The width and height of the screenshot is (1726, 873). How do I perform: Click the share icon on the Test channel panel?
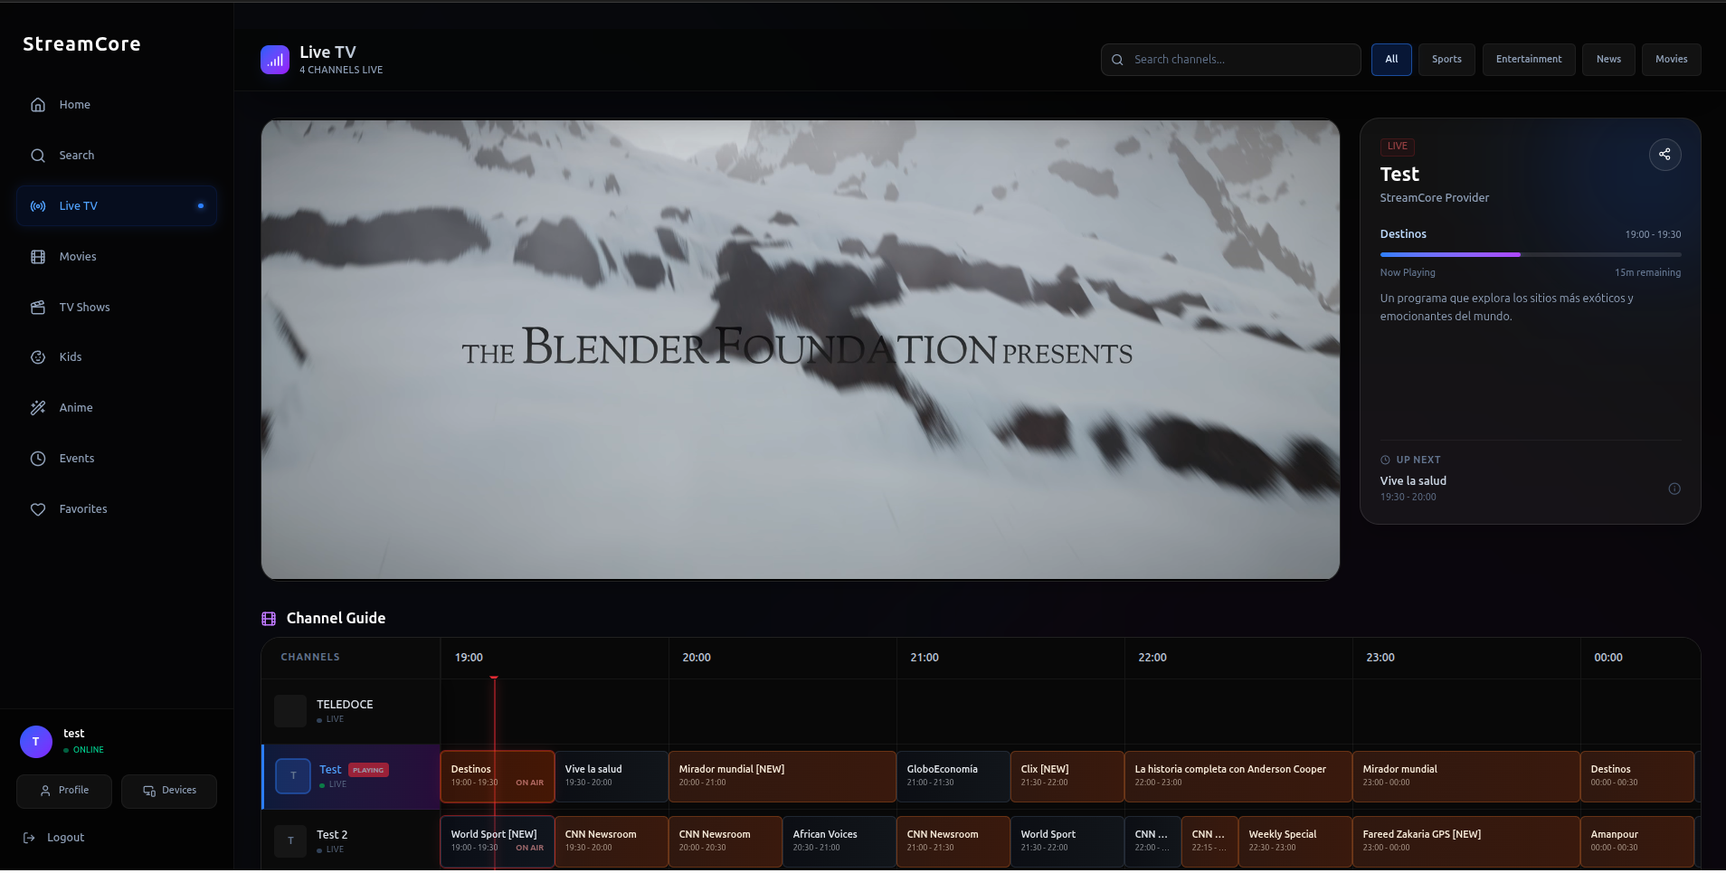(1664, 154)
